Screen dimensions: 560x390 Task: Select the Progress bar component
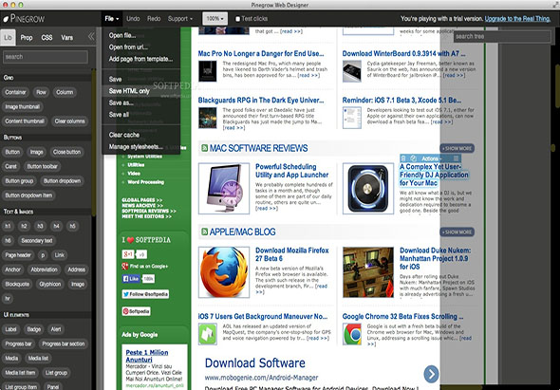[18, 344]
